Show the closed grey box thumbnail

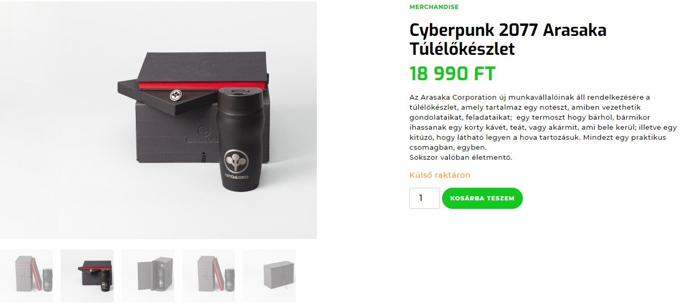(x=269, y=276)
